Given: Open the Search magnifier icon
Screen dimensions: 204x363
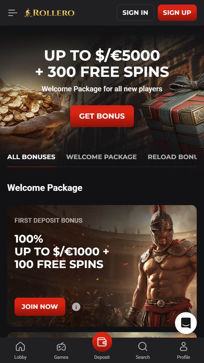Looking at the screenshot, I should click(x=143, y=346).
